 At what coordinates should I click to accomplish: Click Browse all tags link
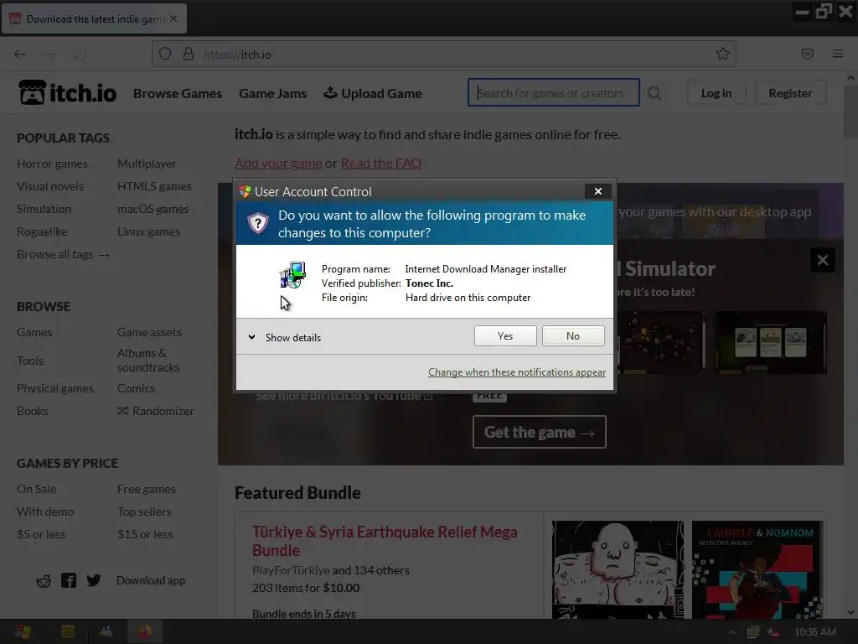click(63, 254)
